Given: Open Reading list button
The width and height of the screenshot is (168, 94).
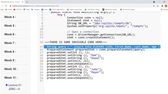Looking at the screenshot, I should pos(165,10).
